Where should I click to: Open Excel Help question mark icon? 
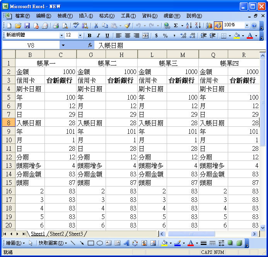pyautogui.click(x=254, y=26)
